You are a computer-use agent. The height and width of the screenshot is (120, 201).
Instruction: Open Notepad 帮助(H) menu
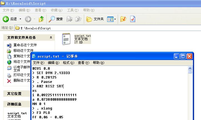coord(99,63)
